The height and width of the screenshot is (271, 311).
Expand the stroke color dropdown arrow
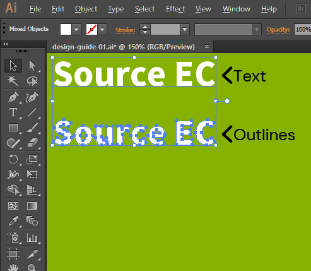coord(102,30)
